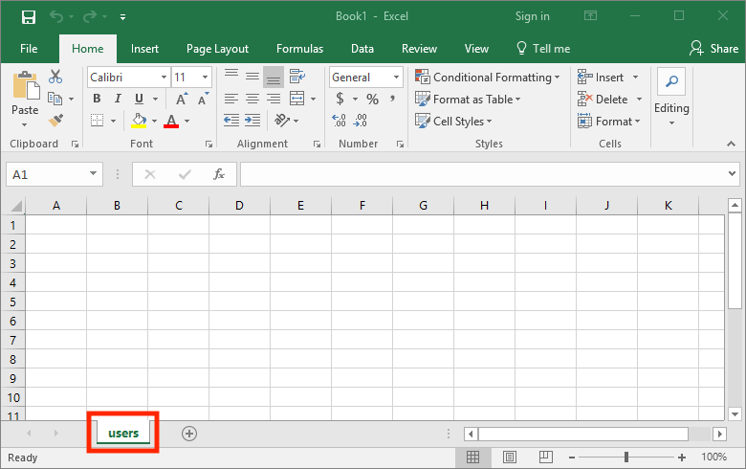Open the font size 11 dropdown
746x469 pixels.
point(205,78)
